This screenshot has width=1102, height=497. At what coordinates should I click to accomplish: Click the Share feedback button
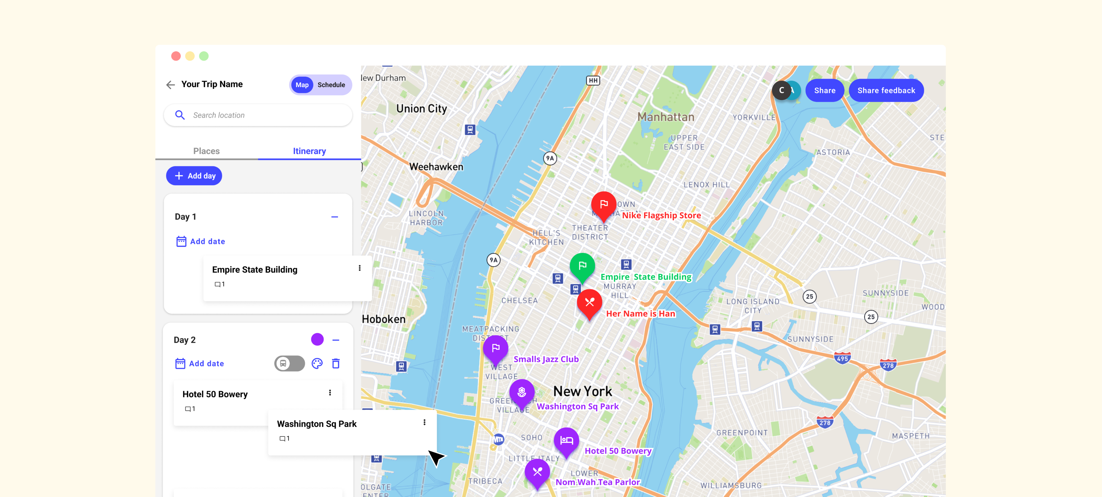(885, 90)
